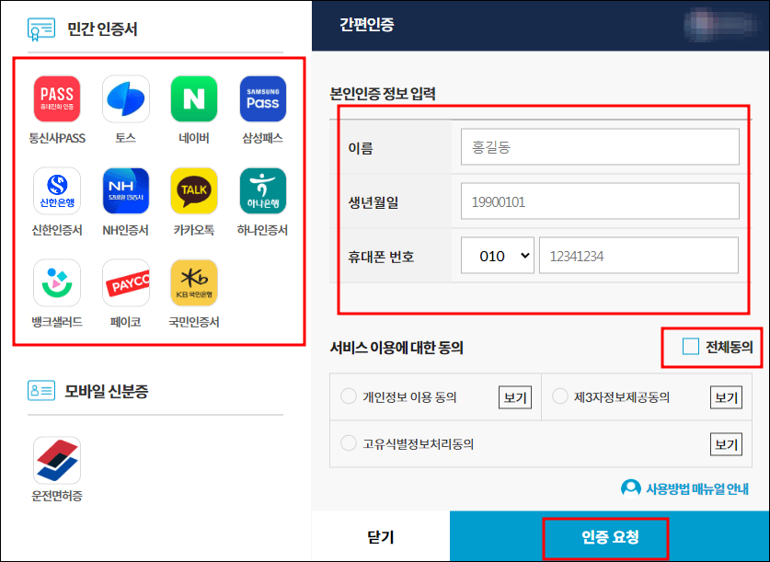This screenshot has width=770, height=562.
Task: Select the 개인정보 이용 동의 radio button
Action: click(348, 396)
